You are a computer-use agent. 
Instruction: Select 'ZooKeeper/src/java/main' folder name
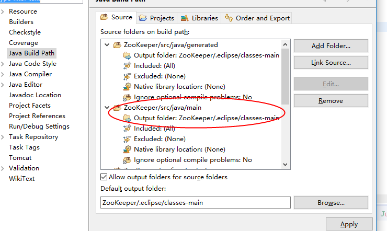[x=163, y=108]
